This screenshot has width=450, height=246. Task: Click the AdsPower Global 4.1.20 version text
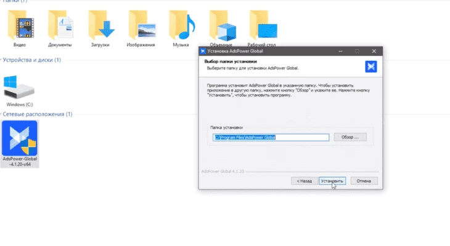pos(223,171)
